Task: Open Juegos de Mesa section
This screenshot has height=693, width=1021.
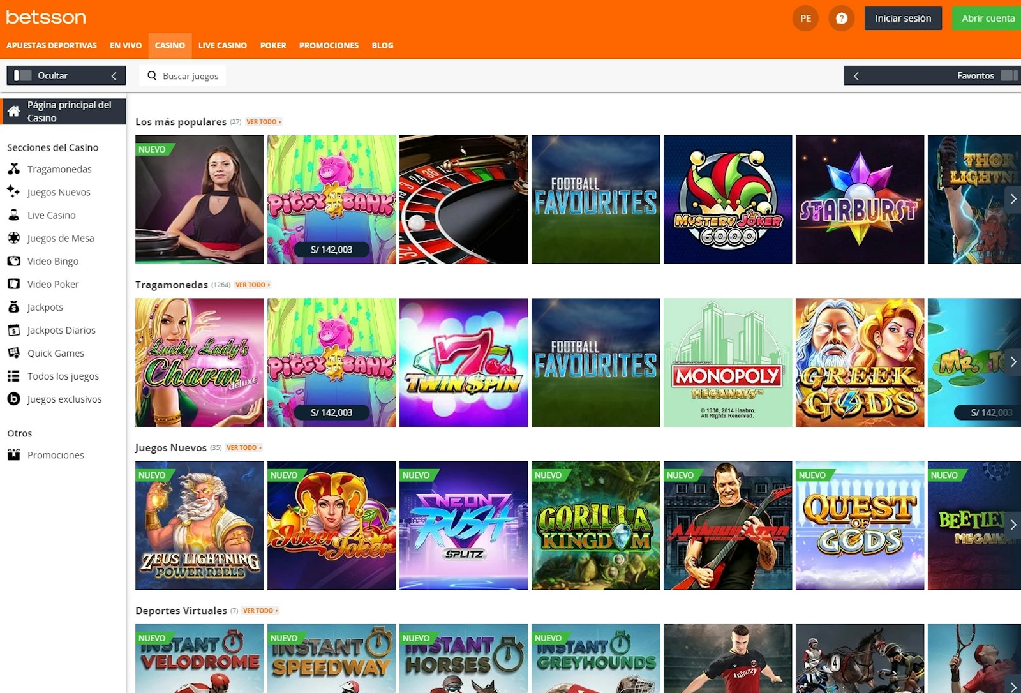Action: [x=14, y=238]
